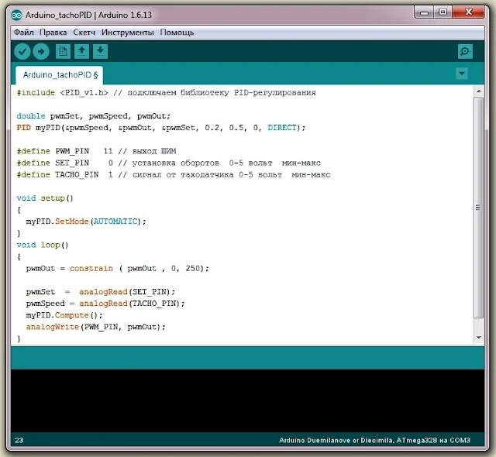Click the analogWrite(PWM_PIN, pwmOut) line

(95, 327)
